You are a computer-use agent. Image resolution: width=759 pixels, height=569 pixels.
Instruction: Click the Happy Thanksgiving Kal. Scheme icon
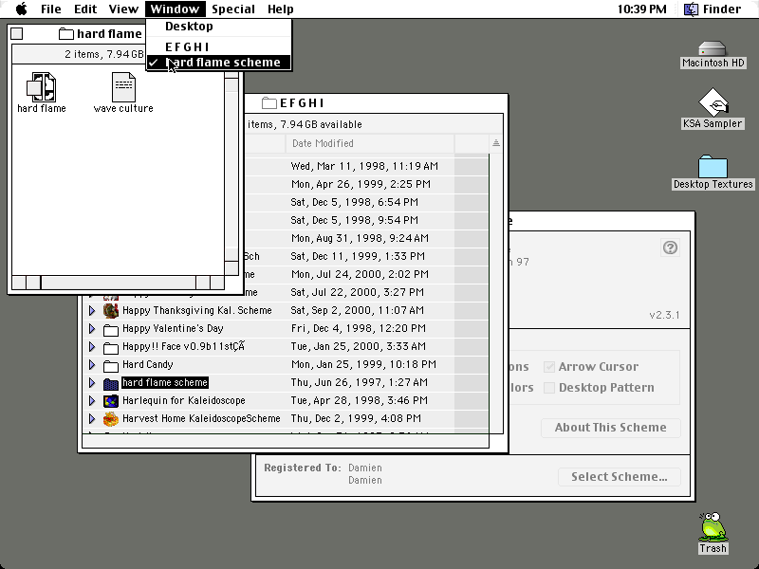pyautogui.click(x=111, y=311)
